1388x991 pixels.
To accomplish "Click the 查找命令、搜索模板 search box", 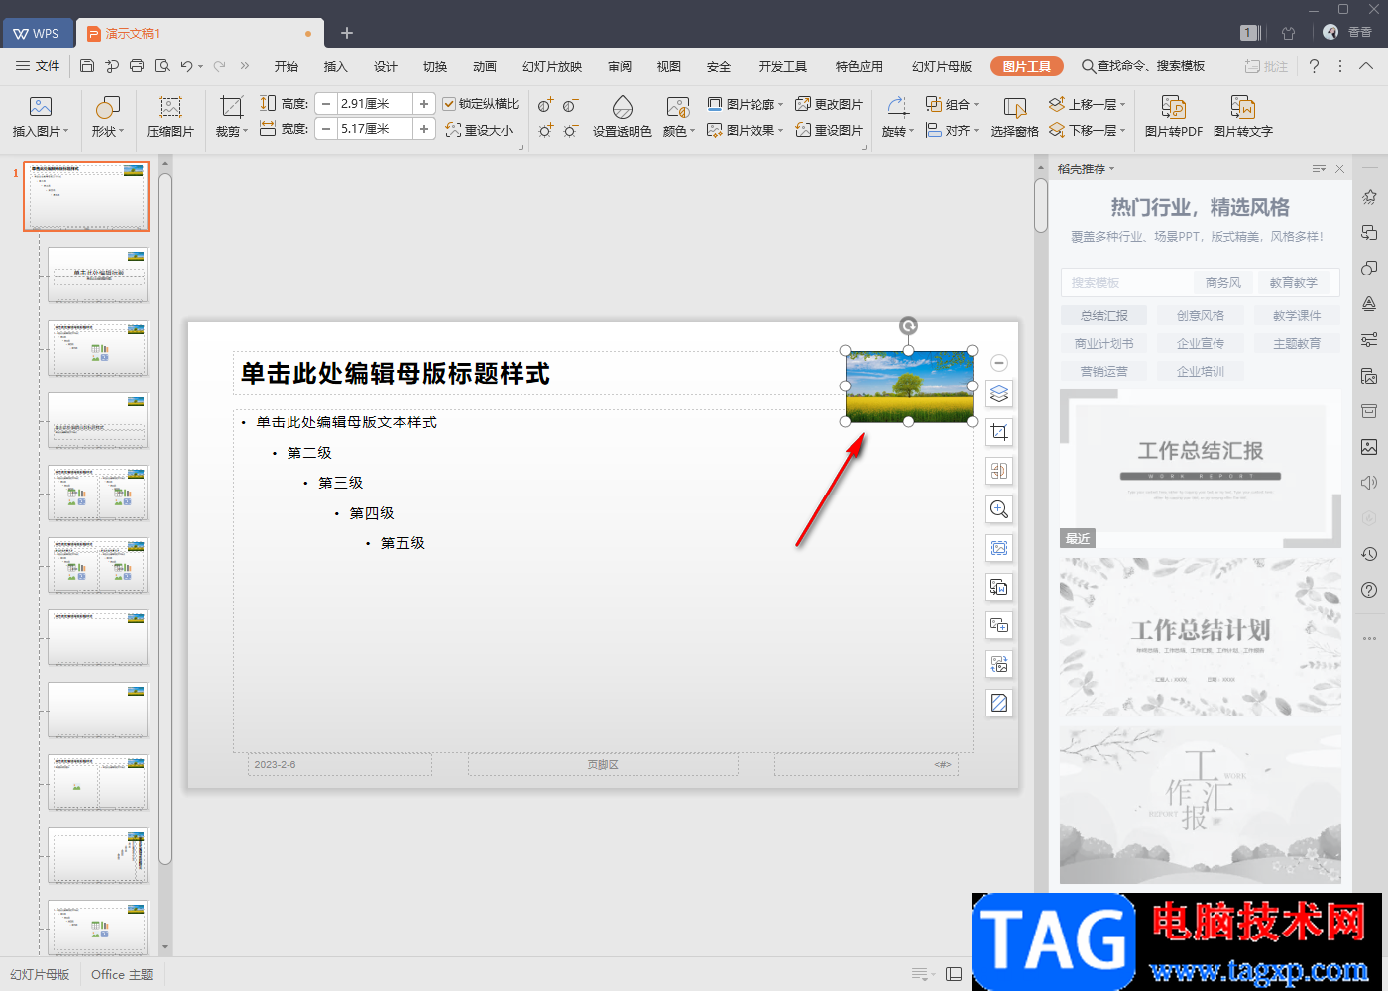I will click(1143, 66).
